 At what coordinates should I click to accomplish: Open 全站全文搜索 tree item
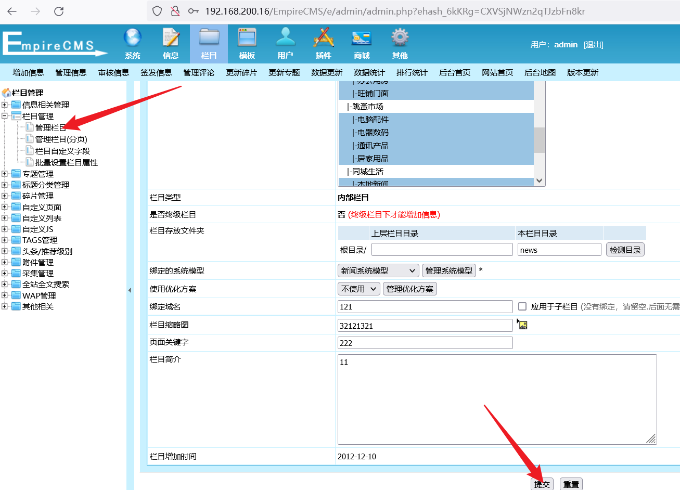click(x=46, y=284)
